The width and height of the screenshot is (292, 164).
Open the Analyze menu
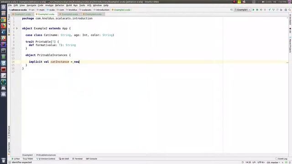click(49, 5)
